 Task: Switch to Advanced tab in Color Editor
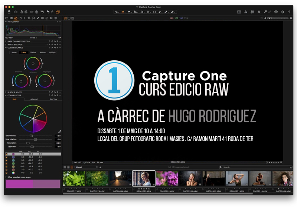pos(34,99)
